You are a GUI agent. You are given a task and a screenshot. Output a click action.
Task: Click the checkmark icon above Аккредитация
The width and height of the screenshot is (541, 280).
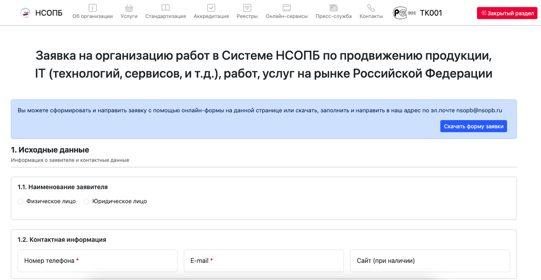coord(211,8)
